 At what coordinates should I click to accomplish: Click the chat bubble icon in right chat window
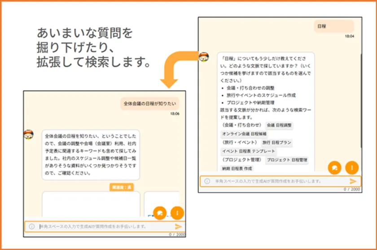pyautogui.click(x=334, y=167)
